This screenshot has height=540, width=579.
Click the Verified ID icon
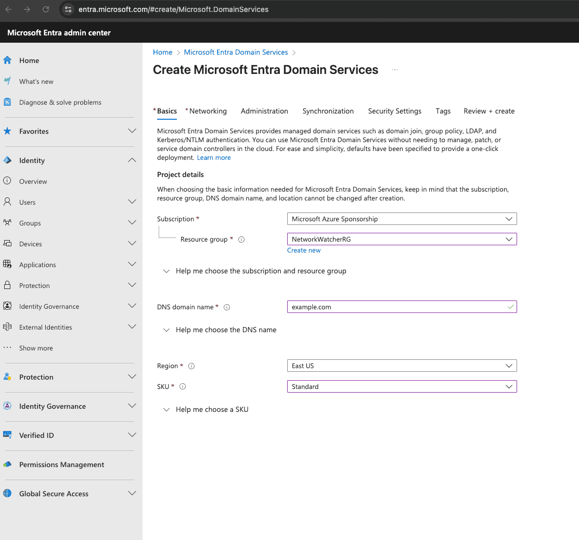(x=7, y=435)
